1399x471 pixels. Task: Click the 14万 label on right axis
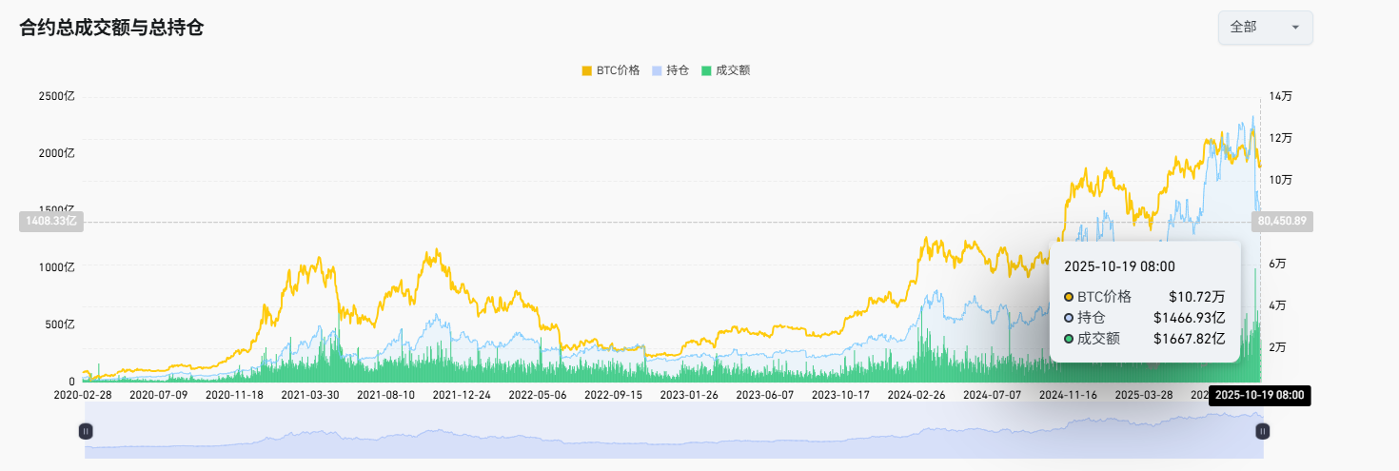(x=1280, y=96)
